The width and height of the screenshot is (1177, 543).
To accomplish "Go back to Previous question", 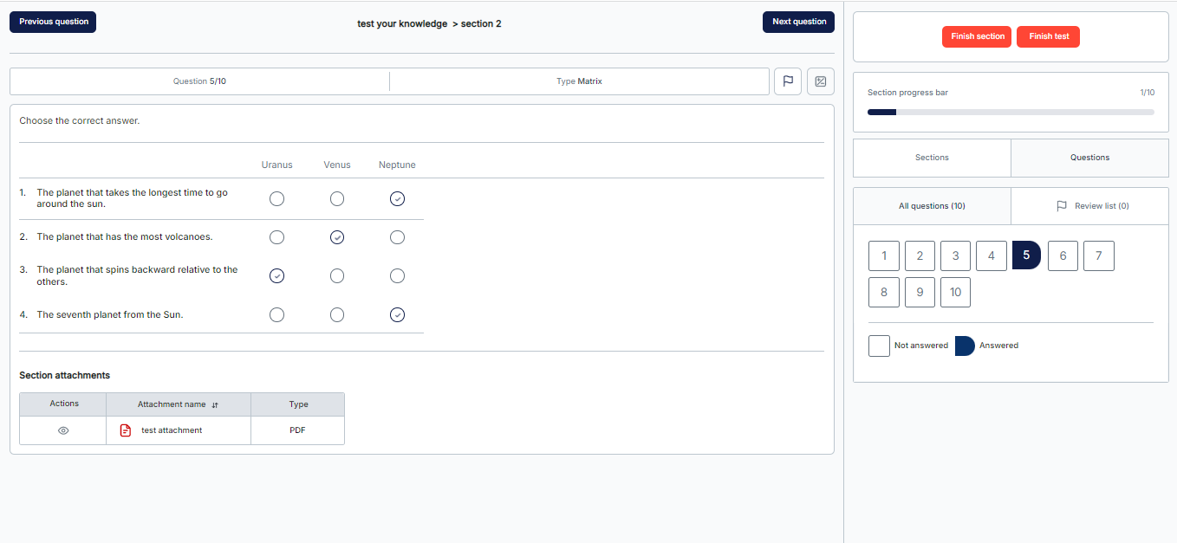I will click(x=53, y=22).
